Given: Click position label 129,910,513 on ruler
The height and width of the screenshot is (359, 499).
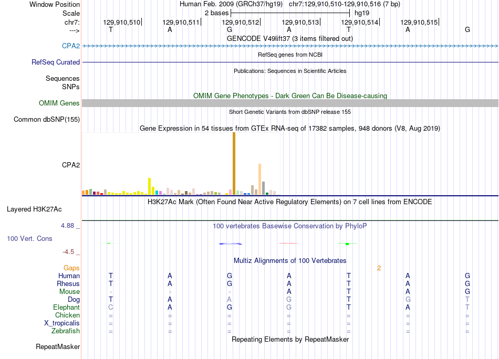Looking at the screenshot, I should (x=300, y=22).
